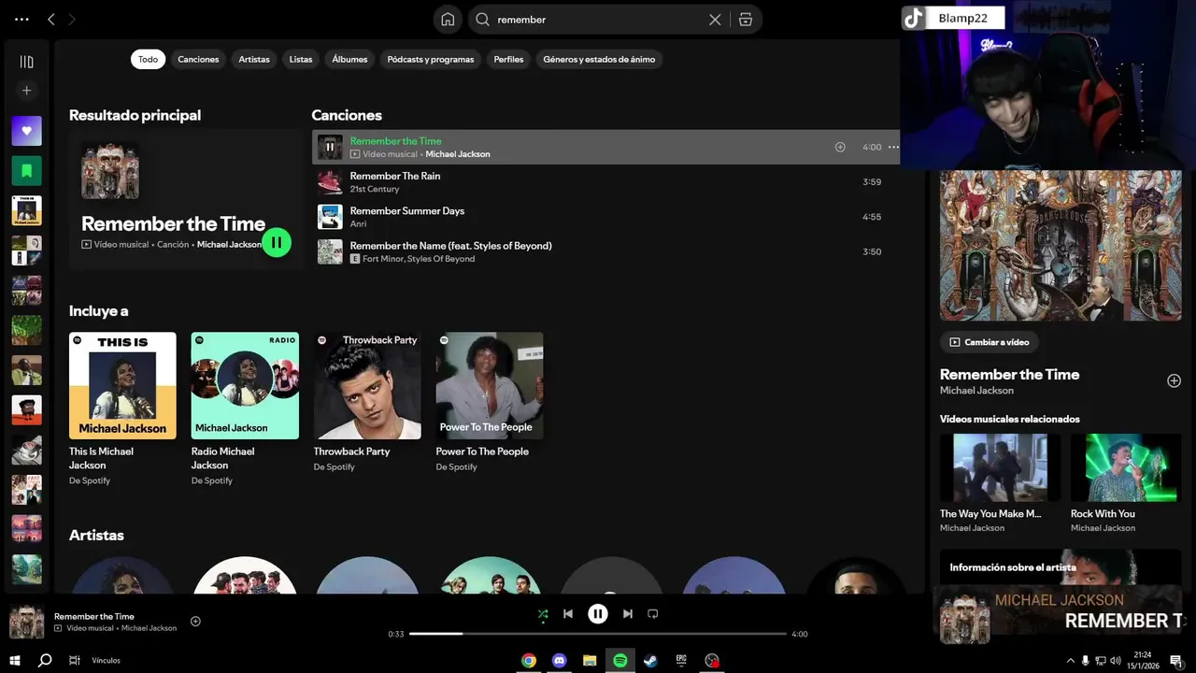
Task: Open Power To The People playlist card
Action: [490, 402]
